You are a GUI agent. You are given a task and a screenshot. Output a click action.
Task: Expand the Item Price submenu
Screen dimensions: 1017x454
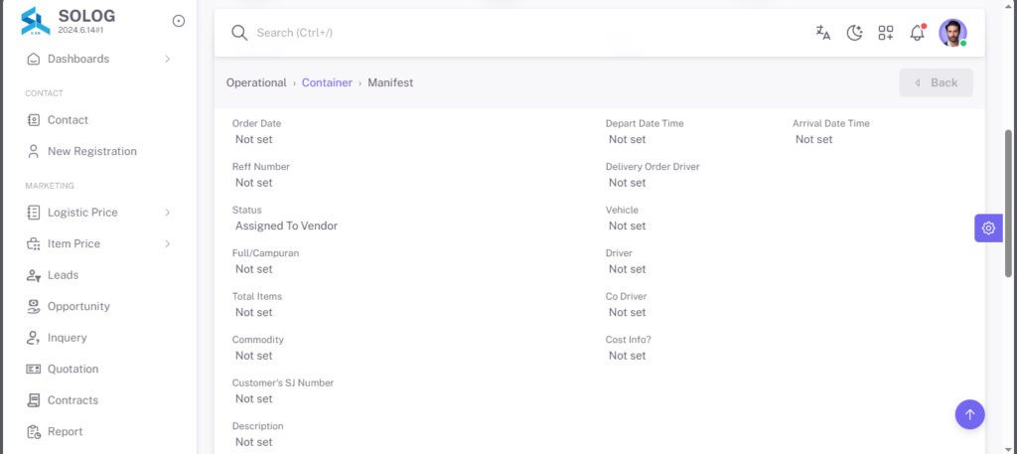98,243
